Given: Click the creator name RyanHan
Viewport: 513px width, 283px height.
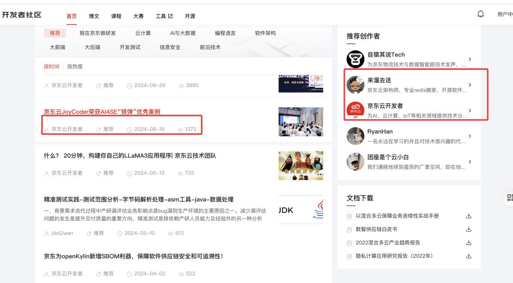Looking at the screenshot, I should click(380, 132).
